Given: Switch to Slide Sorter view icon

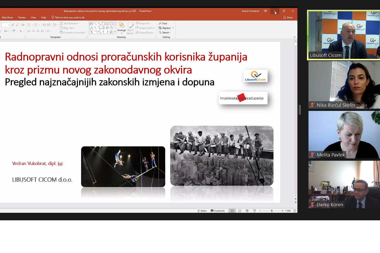Looking at the screenshot, I should click(239, 210).
